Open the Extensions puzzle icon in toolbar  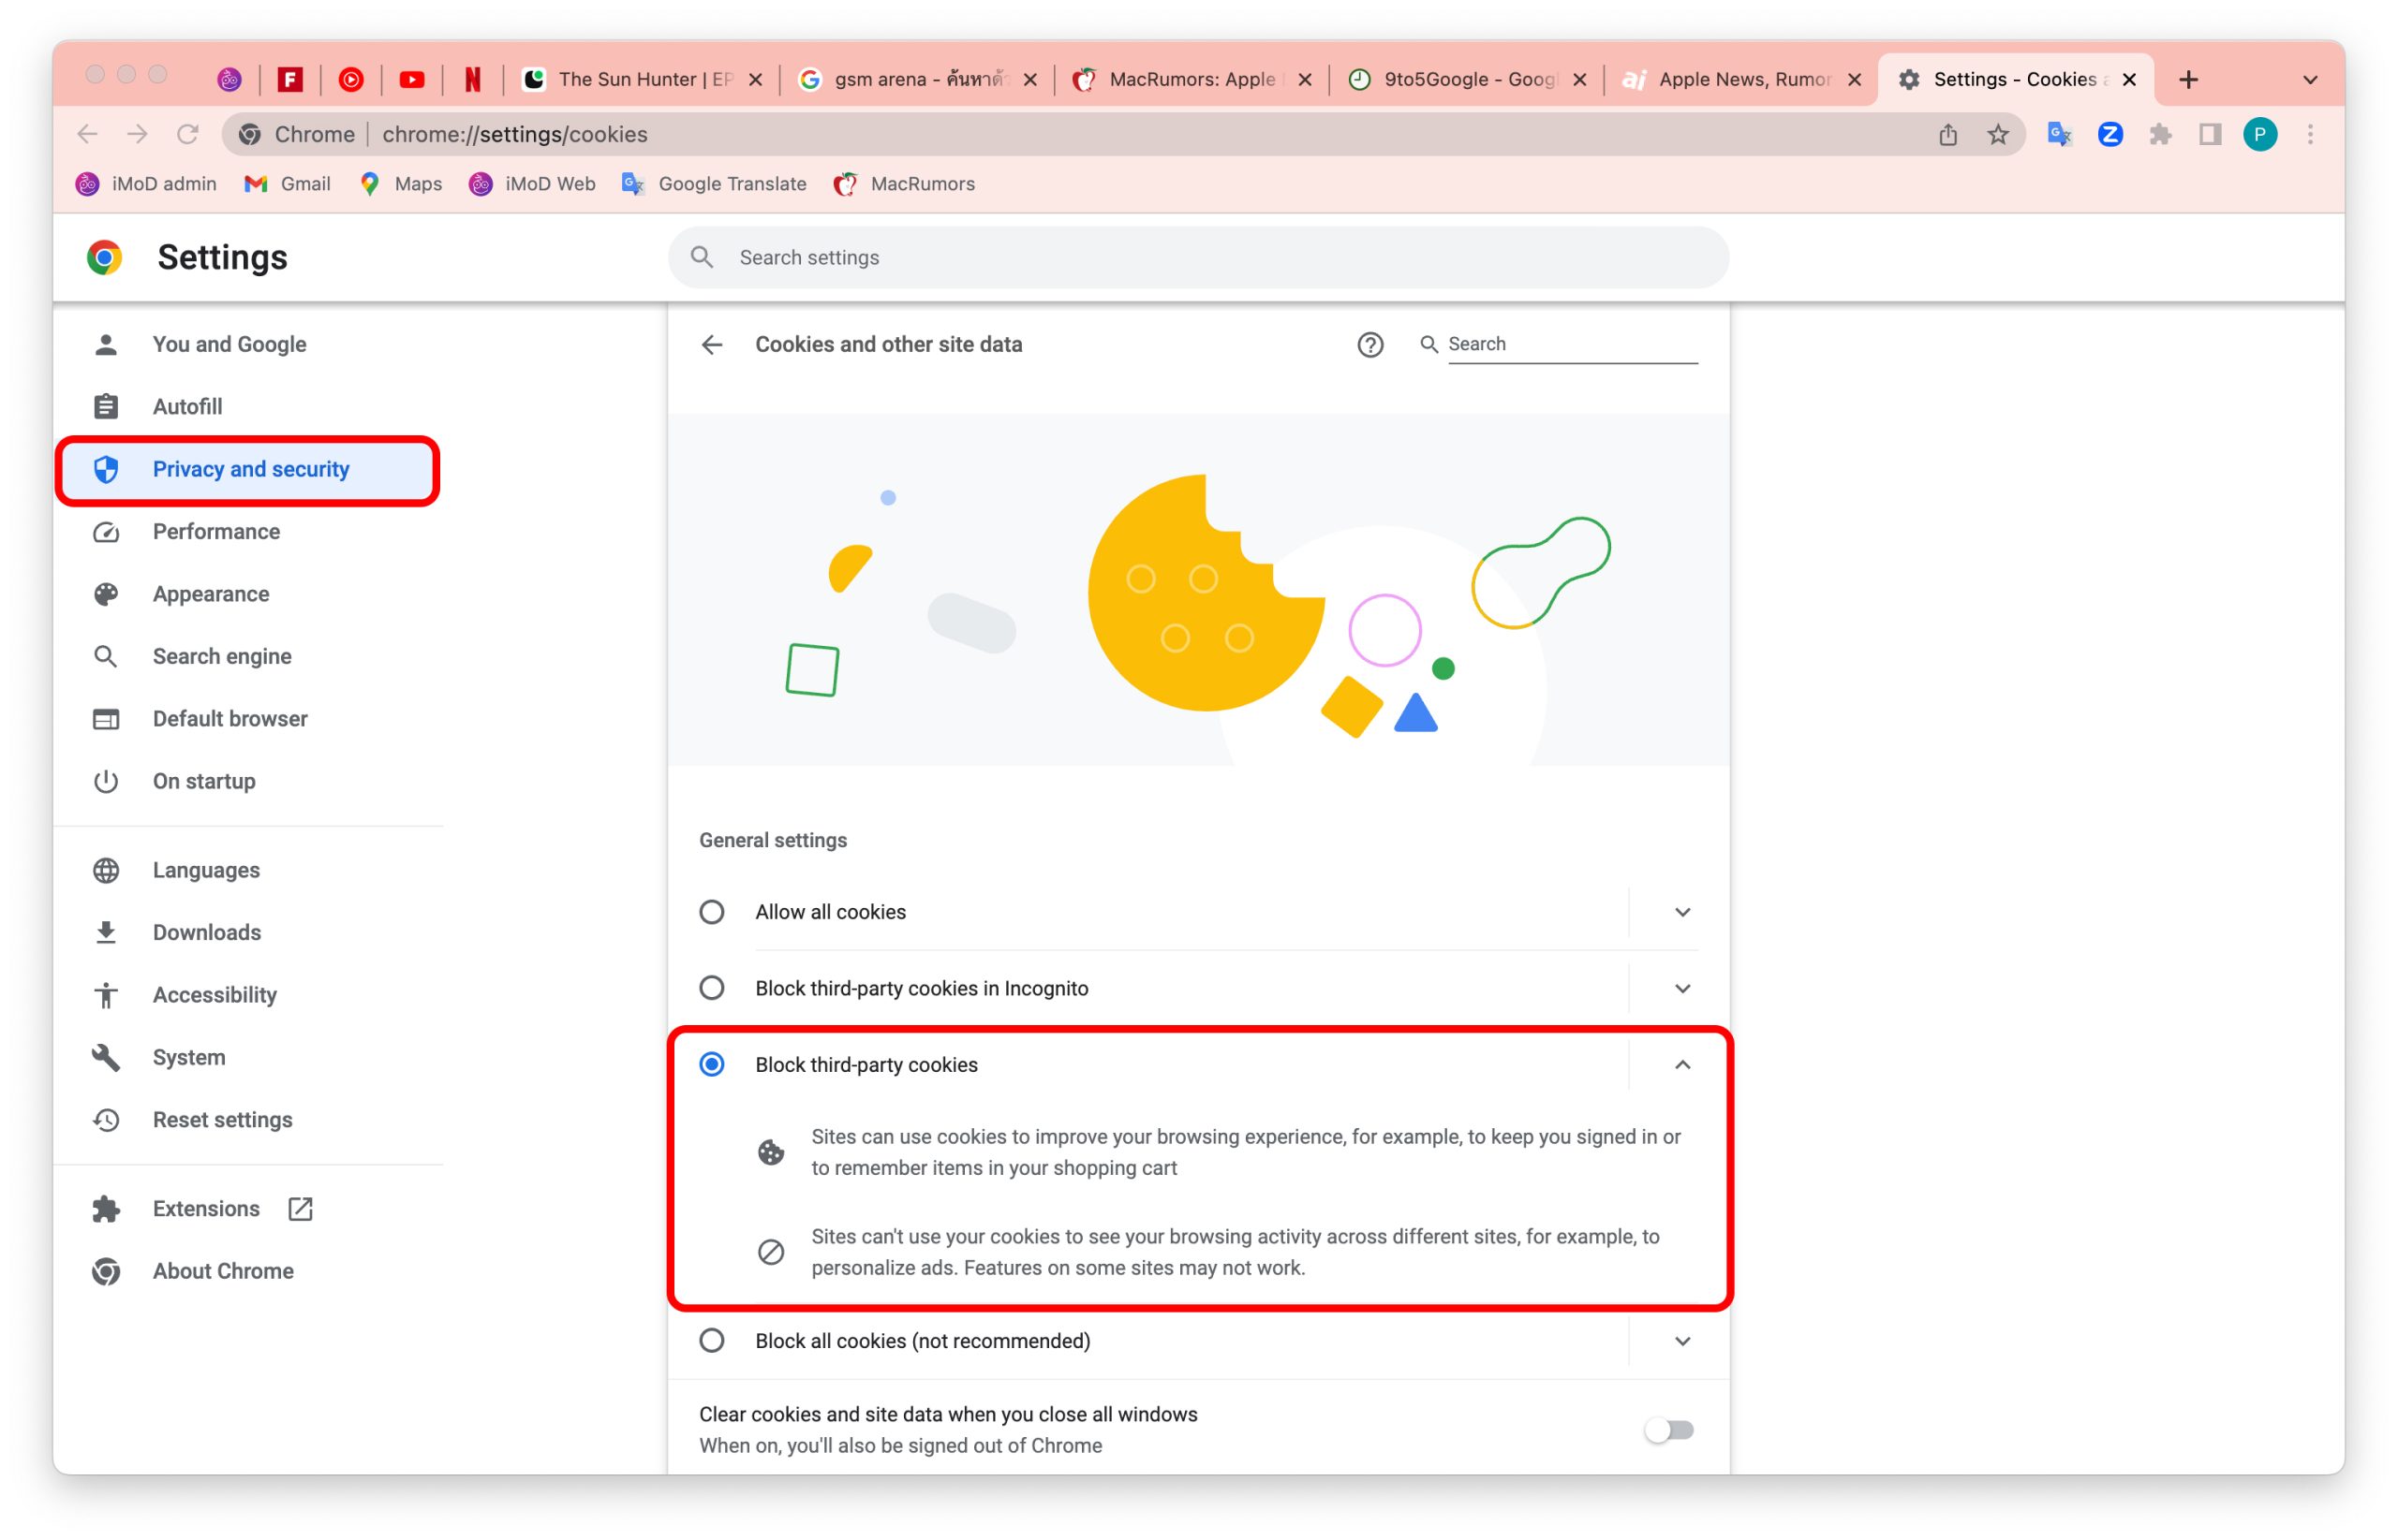tap(2160, 135)
